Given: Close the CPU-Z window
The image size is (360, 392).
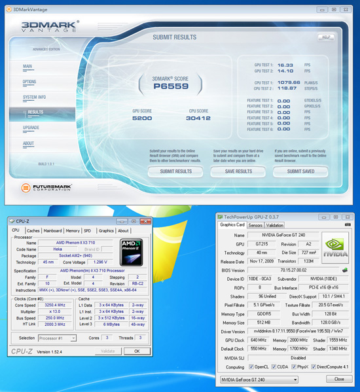Looking at the screenshot, I should point(145,221).
